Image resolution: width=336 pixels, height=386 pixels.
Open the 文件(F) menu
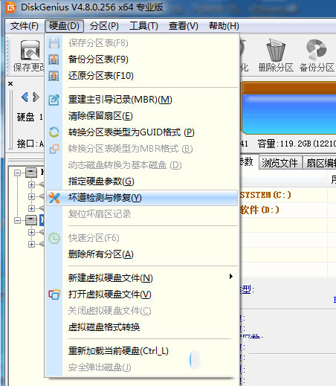pos(25,26)
